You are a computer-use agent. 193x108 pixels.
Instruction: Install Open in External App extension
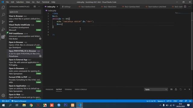click(x=39, y=65)
